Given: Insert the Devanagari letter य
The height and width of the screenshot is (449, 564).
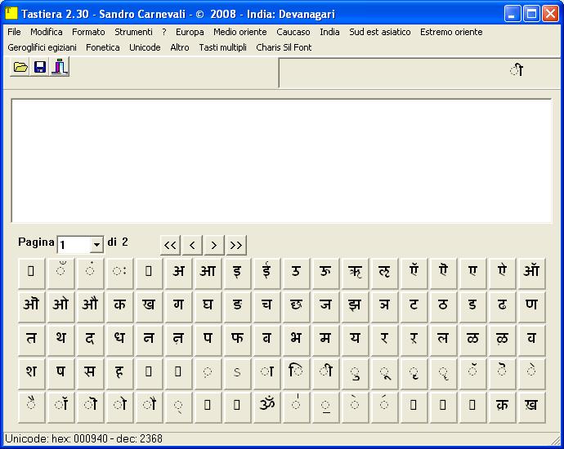Looking at the screenshot, I should (x=356, y=340).
